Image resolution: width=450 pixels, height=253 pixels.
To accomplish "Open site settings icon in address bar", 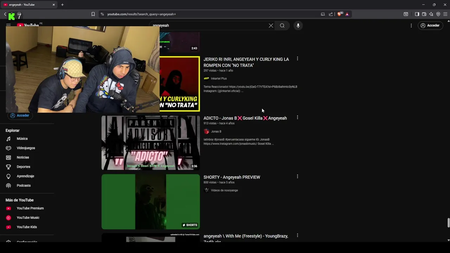I will [x=102, y=14].
